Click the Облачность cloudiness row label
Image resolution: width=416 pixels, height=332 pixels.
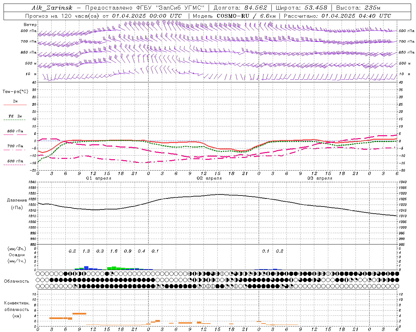[x=17, y=281]
